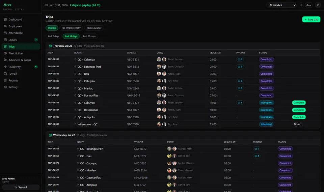Go to Quick Pay

(21, 67)
